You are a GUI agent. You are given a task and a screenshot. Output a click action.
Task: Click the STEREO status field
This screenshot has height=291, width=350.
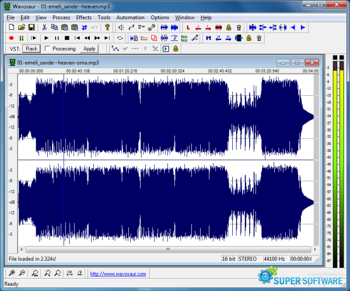(x=249, y=259)
